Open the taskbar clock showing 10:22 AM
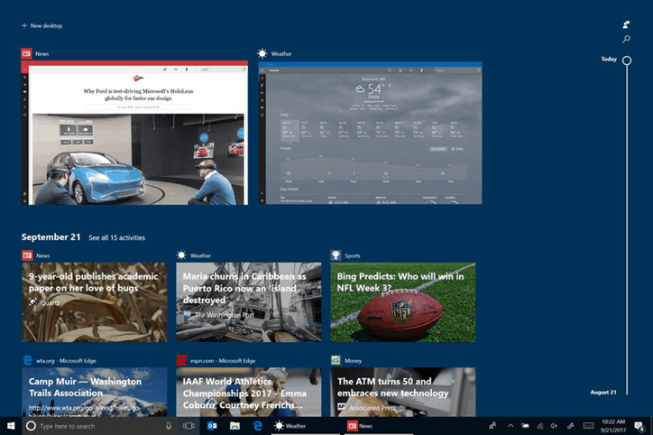 (x=613, y=426)
